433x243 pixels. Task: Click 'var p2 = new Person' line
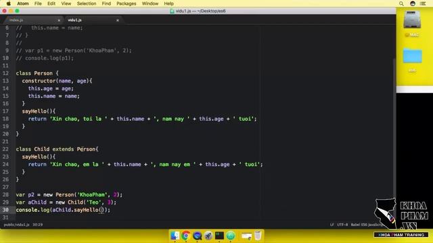(69, 195)
